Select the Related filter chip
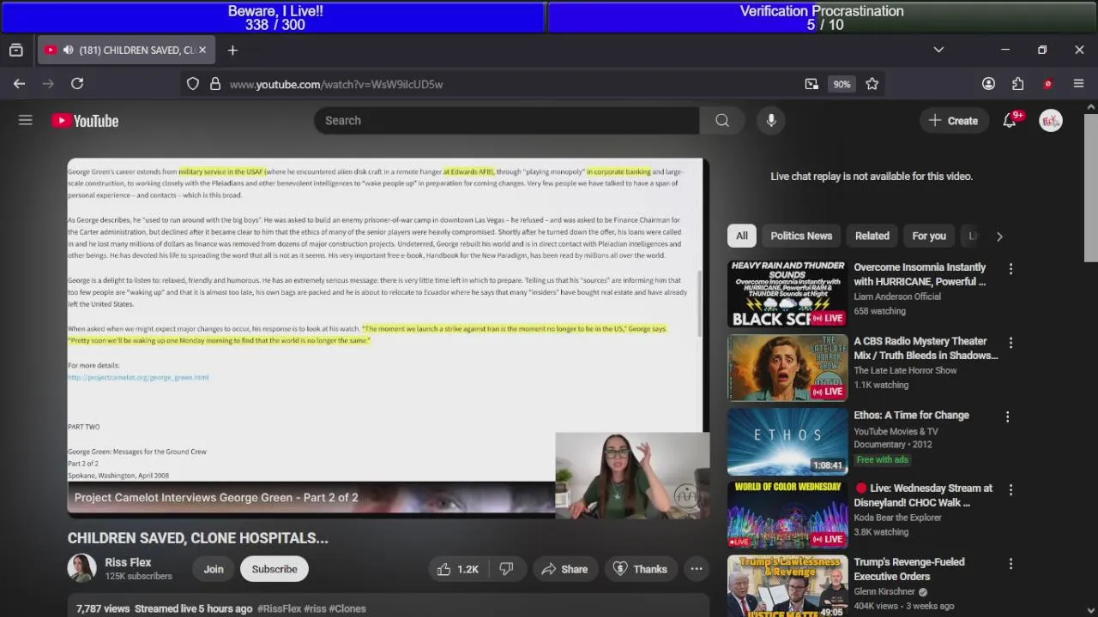The width and height of the screenshot is (1098, 617). click(x=872, y=236)
